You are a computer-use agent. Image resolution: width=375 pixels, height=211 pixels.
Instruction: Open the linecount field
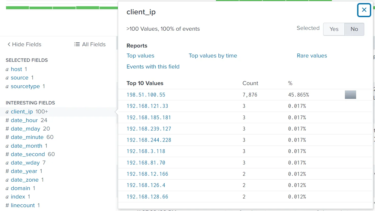pos(23,205)
